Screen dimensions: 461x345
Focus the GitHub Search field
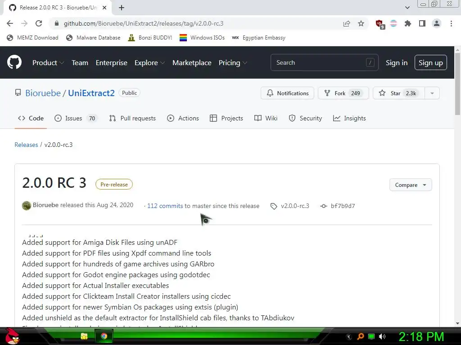324,62
